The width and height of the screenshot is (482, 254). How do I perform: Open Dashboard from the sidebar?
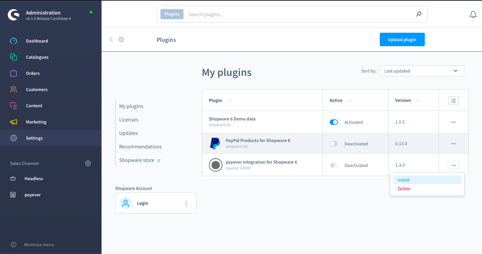pyautogui.click(x=51, y=41)
